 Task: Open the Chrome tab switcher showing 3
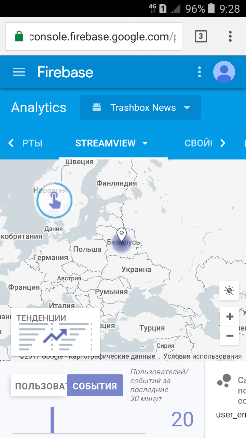pyautogui.click(x=201, y=36)
